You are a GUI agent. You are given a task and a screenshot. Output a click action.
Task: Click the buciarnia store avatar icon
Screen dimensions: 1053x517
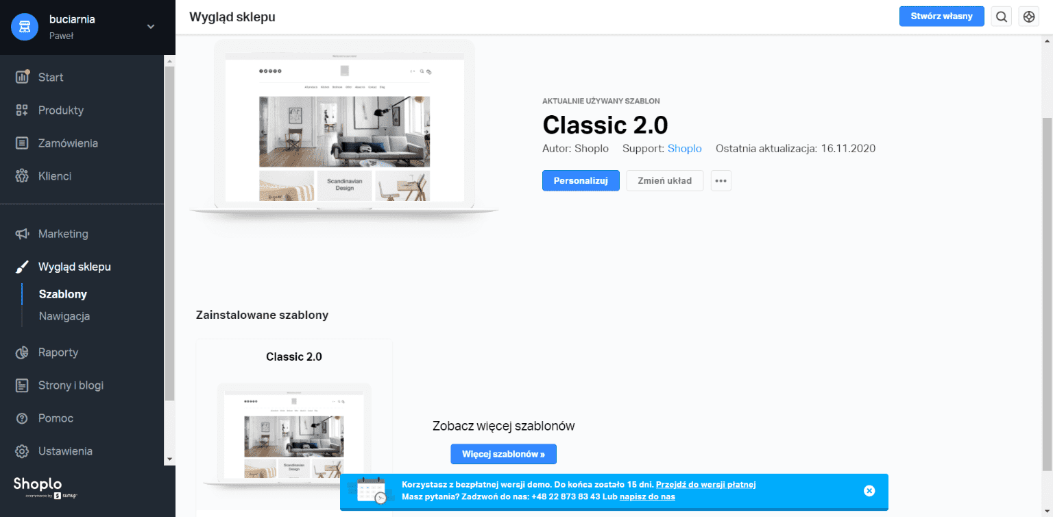pyautogui.click(x=25, y=27)
